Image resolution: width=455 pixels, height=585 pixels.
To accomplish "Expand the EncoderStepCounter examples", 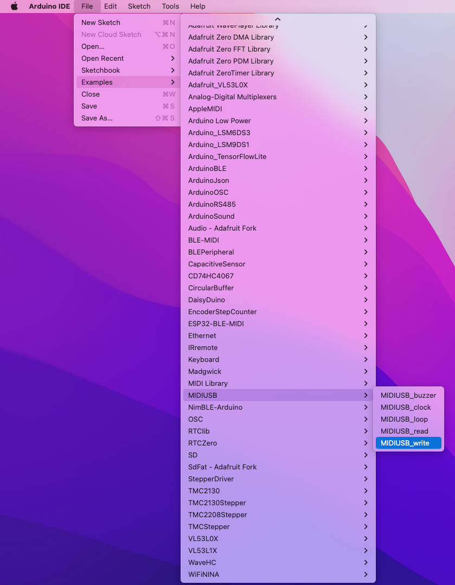I will 278,311.
